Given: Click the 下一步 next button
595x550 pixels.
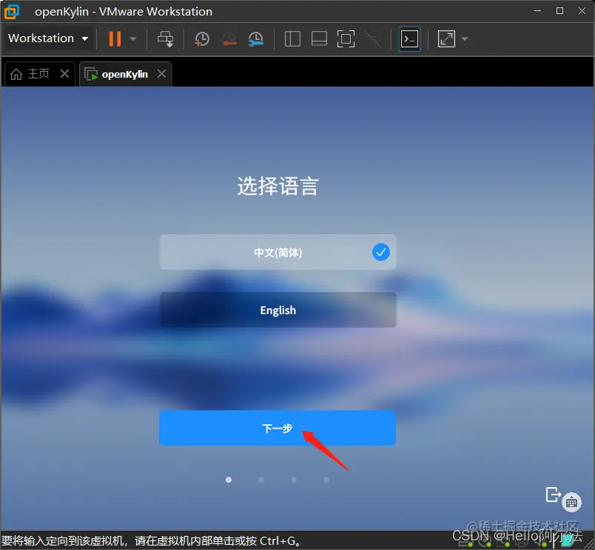Looking at the screenshot, I should [x=278, y=427].
